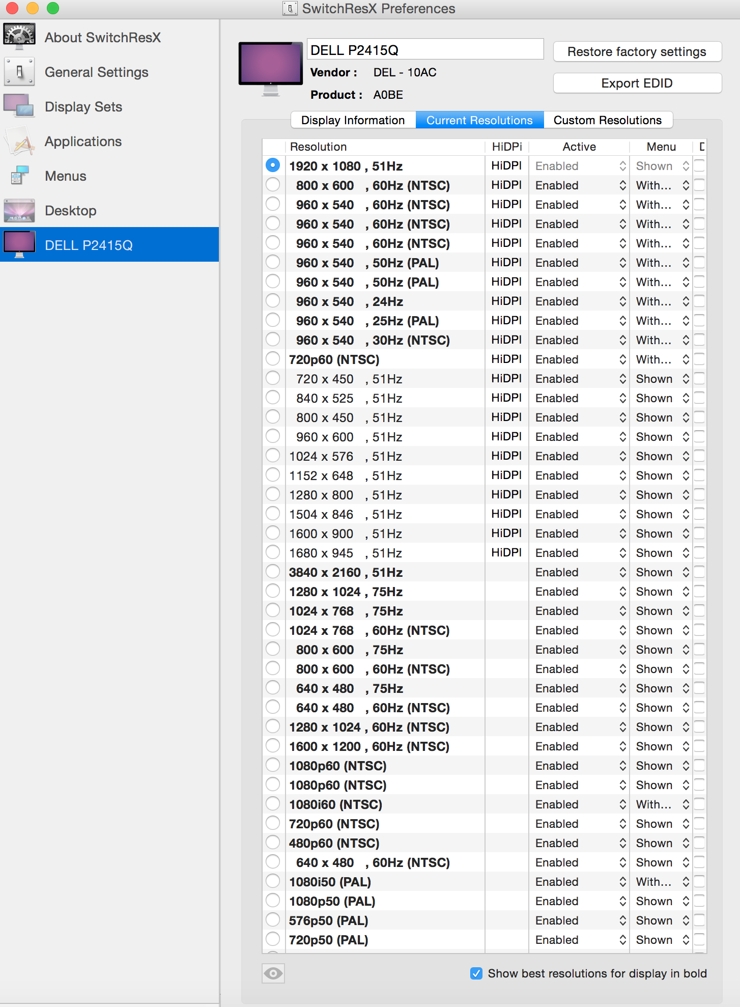Click the SwitchResX title bar document icon
The image size is (740, 1007).
click(x=290, y=8)
